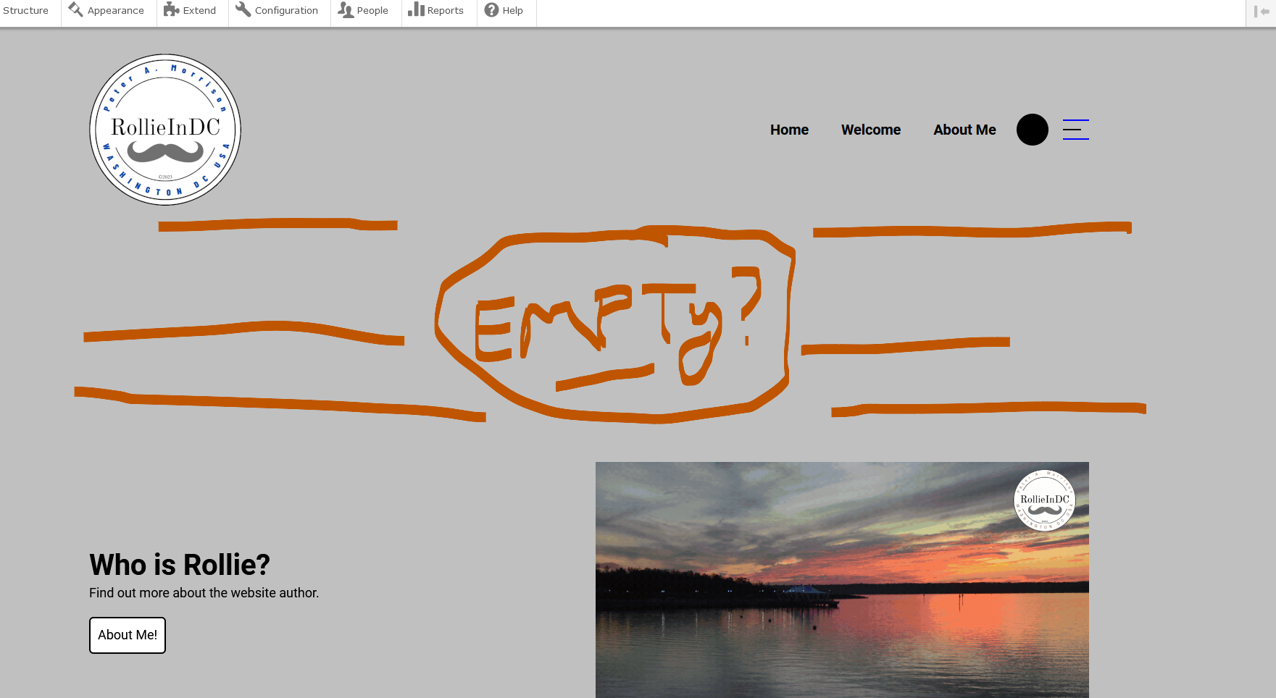
Task: Open Configuration via the wrench icon
Action: (x=243, y=9)
